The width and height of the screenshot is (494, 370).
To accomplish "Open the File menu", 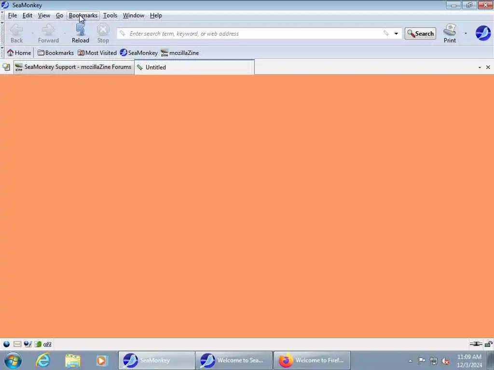I will click(x=12, y=15).
